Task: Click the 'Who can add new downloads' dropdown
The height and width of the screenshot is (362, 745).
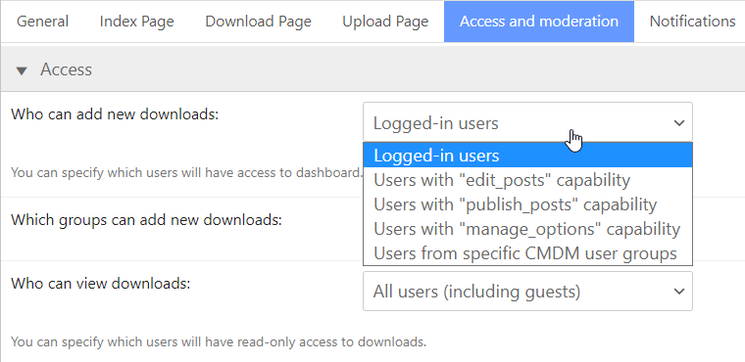Action: (527, 122)
